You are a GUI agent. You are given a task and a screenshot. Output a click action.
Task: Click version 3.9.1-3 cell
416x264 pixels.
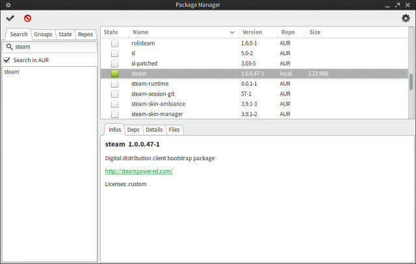(x=249, y=104)
